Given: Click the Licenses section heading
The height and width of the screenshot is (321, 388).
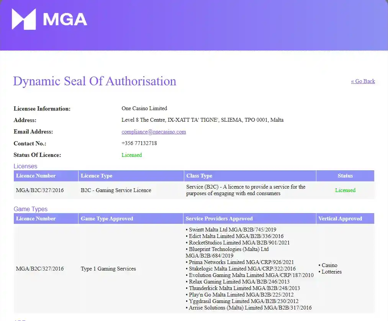Looking at the screenshot, I should click(x=26, y=166).
